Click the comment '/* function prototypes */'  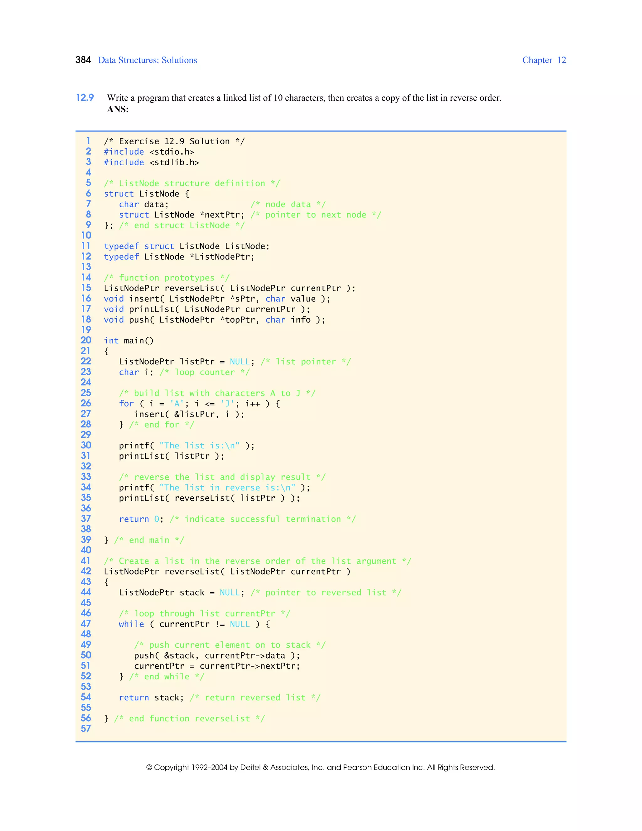coord(166,278)
